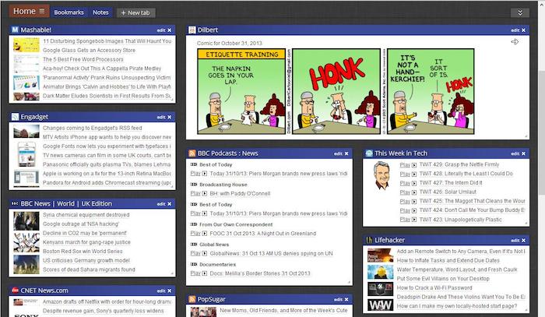The height and width of the screenshot is (317, 545).
Task: Close the Lifehacker widget
Action: coord(523,241)
